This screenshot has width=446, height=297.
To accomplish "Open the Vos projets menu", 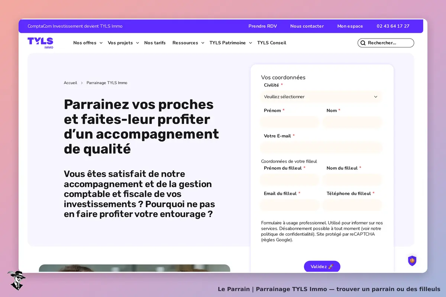I will (x=120, y=43).
